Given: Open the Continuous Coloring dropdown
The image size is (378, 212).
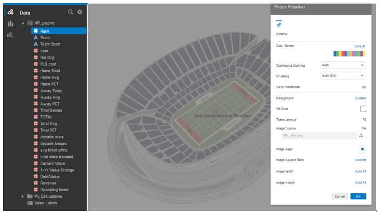Looking at the screenshot, I should click(x=343, y=65).
